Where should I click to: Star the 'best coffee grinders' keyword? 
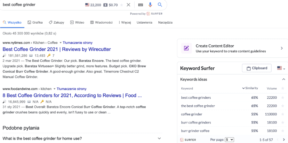[x=283, y=98]
